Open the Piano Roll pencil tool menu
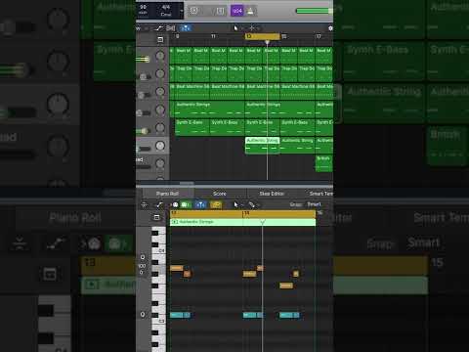The image size is (469, 352). point(252,204)
